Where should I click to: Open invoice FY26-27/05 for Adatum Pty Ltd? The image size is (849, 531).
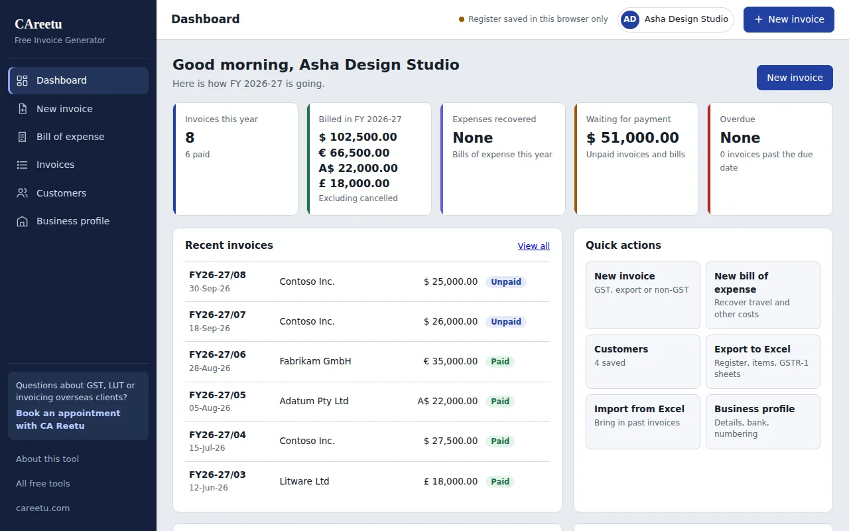[367, 402]
